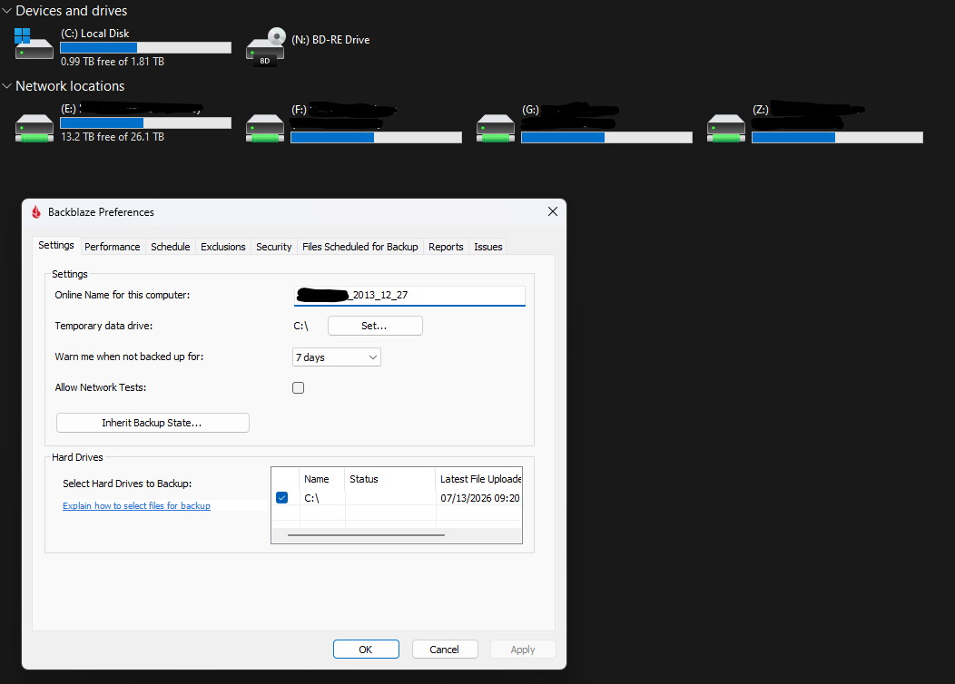Switch to the Performance tab
The height and width of the screenshot is (684, 955).
pos(112,247)
